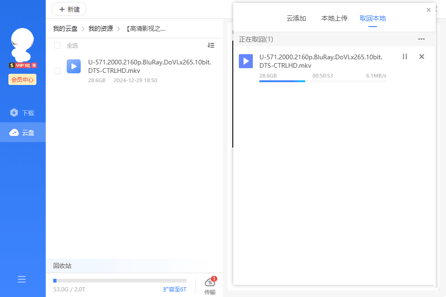Screen dimensions: 446x297
Task: Click the 【高清影视之... breadcrumb
Action: pyautogui.click(x=146, y=28)
